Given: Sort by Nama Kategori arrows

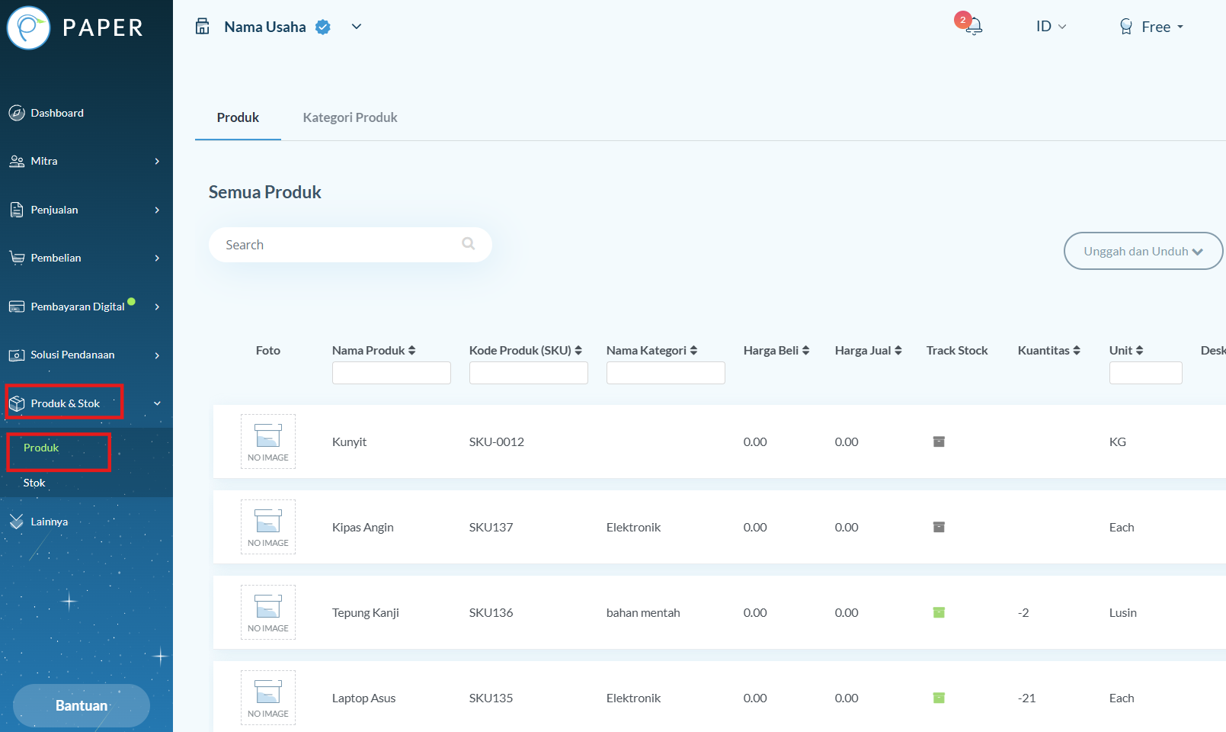Looking at the screenshot, I should pyautogui.click(x=693, y=350).
